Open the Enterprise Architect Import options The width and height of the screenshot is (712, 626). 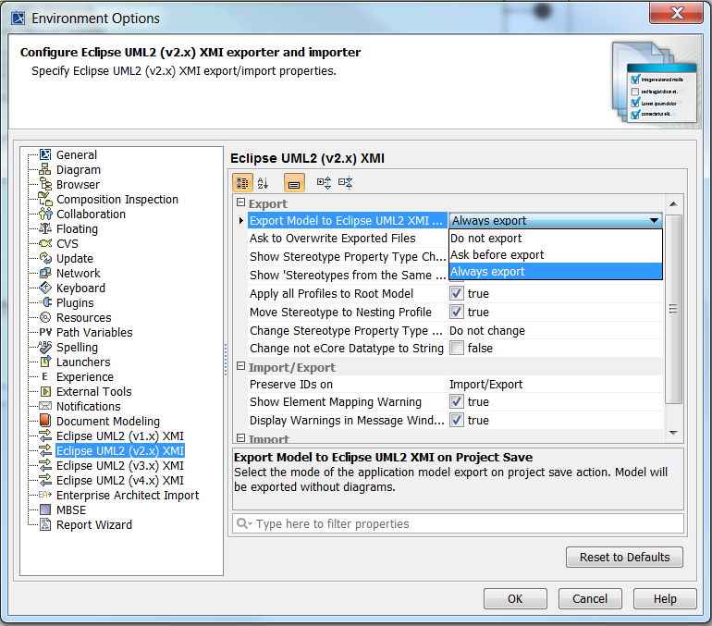point(127,495)
